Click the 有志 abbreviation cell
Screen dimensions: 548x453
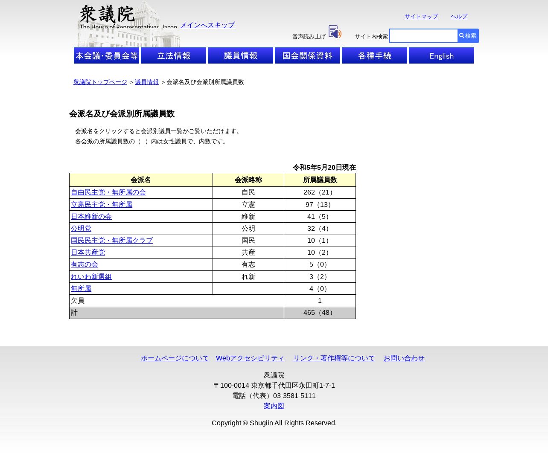point(248,264)
